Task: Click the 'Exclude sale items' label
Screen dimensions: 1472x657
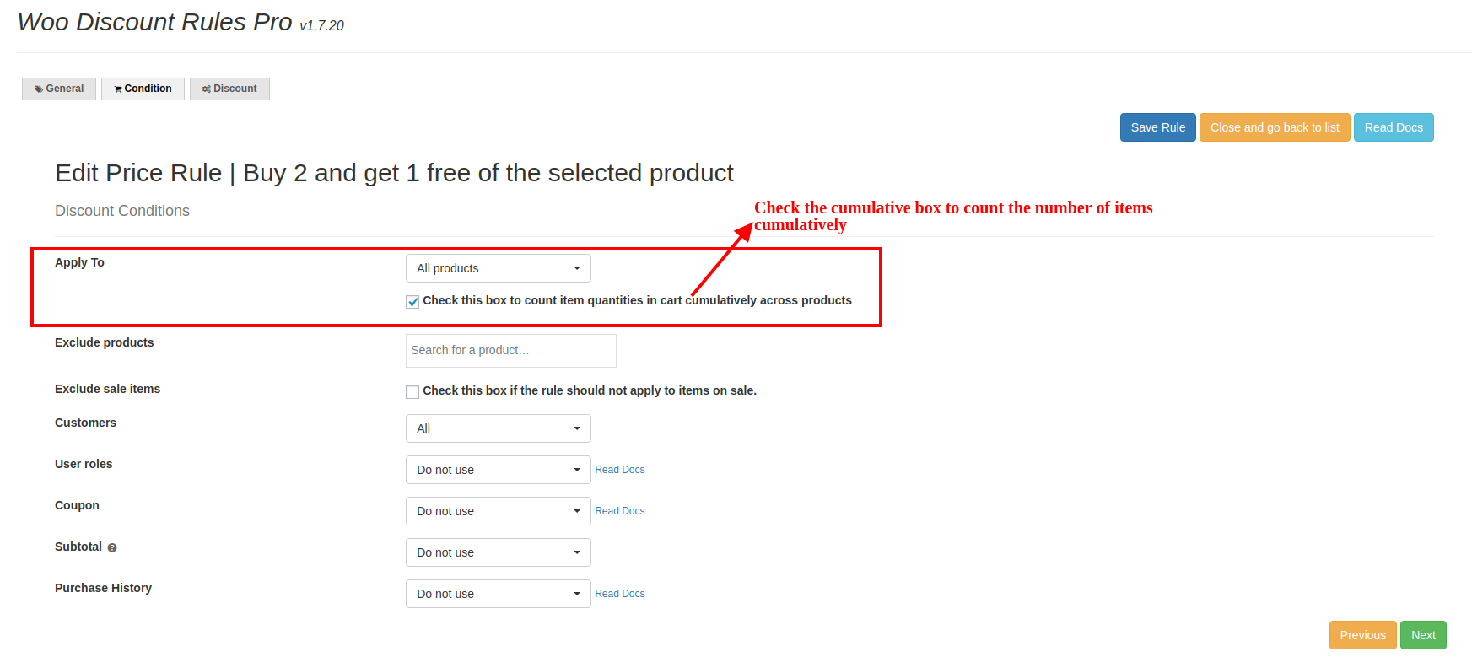Action: pyautogui.click(x=107, y=389)
